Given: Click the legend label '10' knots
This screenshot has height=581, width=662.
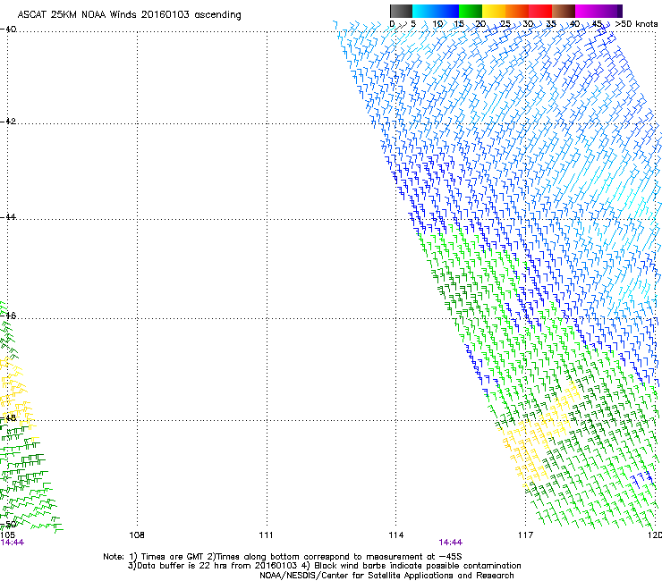Looking at the screenshot, I should 437,24.
